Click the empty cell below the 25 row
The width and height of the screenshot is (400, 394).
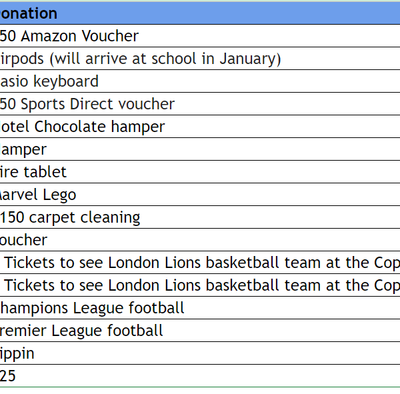point(200,391)
